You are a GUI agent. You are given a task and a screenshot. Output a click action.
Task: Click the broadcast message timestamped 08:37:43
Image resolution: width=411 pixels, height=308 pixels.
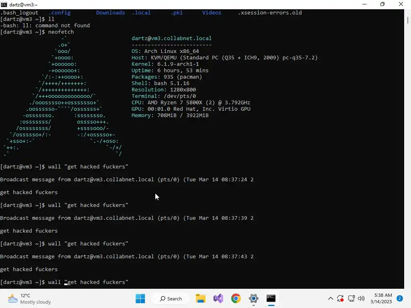tap(127, 256)
